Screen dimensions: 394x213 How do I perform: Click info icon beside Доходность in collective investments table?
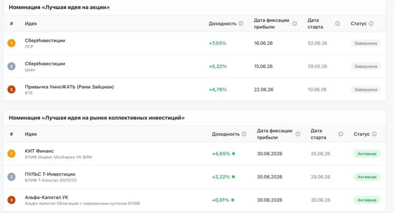tap(244, 134)
